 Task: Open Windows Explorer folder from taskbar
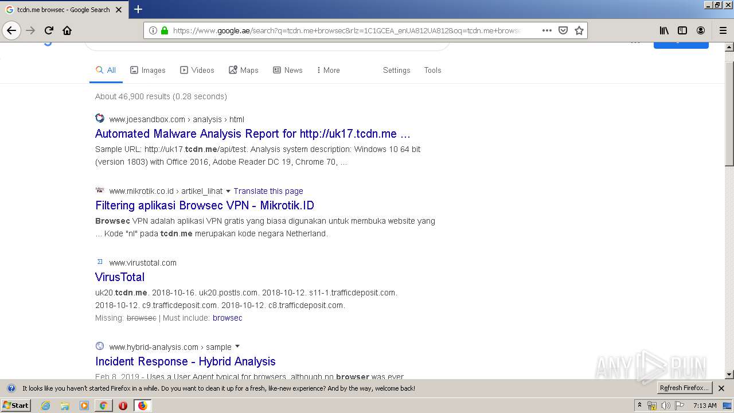coord(65,406)
